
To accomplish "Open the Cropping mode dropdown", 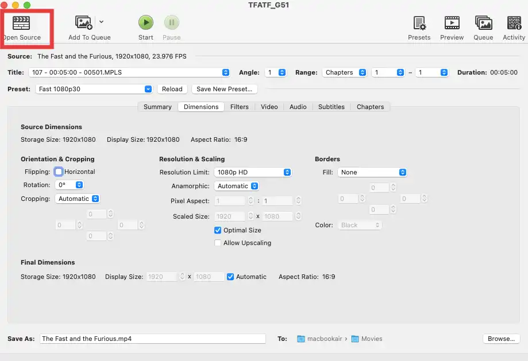I will click(78, 198).
